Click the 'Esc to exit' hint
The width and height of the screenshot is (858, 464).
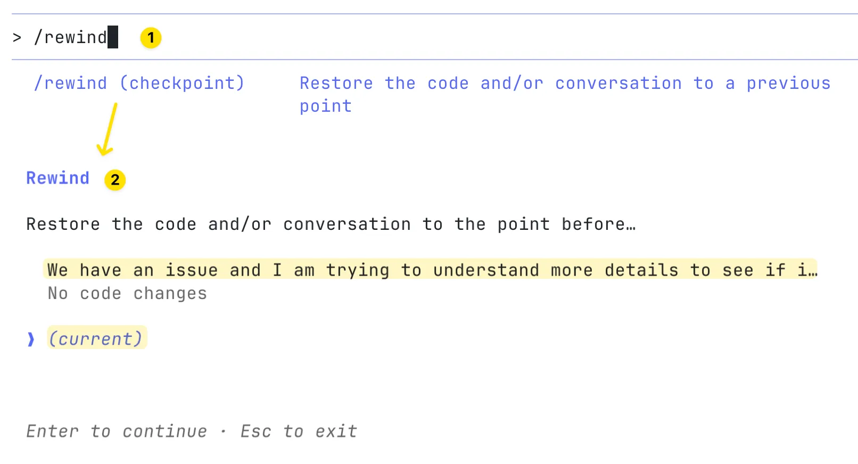(x=299, y=431)
